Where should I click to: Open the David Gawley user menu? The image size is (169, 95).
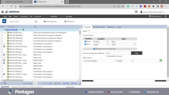(x=152, y=12)
